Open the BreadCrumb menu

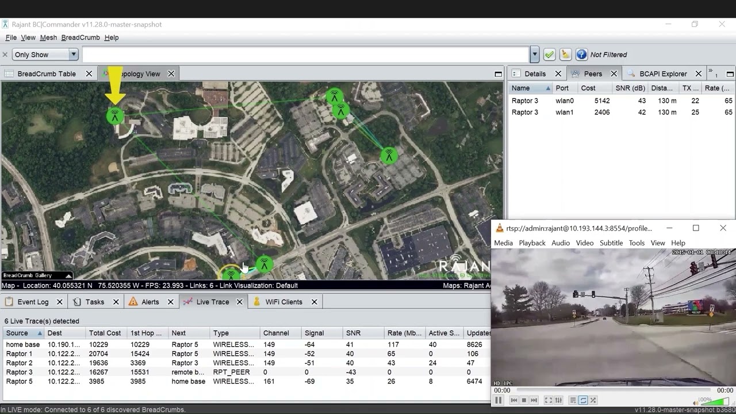pos(80,37)
